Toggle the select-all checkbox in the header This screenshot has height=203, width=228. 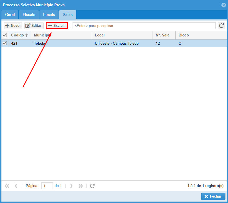pyautogui.click(x=5, y=35)
